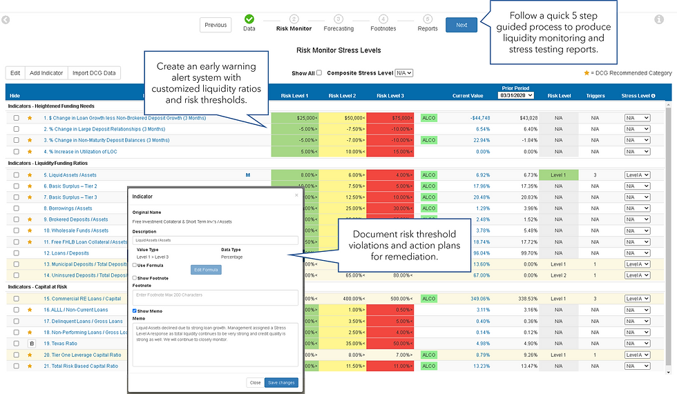
Task: Enable Show Footnote checkbox in dialog
Action: [134, 278]
